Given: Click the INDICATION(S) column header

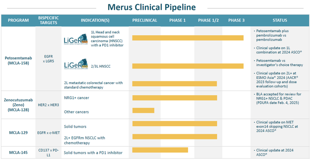Looking at the screenshot, I should 94,20.
